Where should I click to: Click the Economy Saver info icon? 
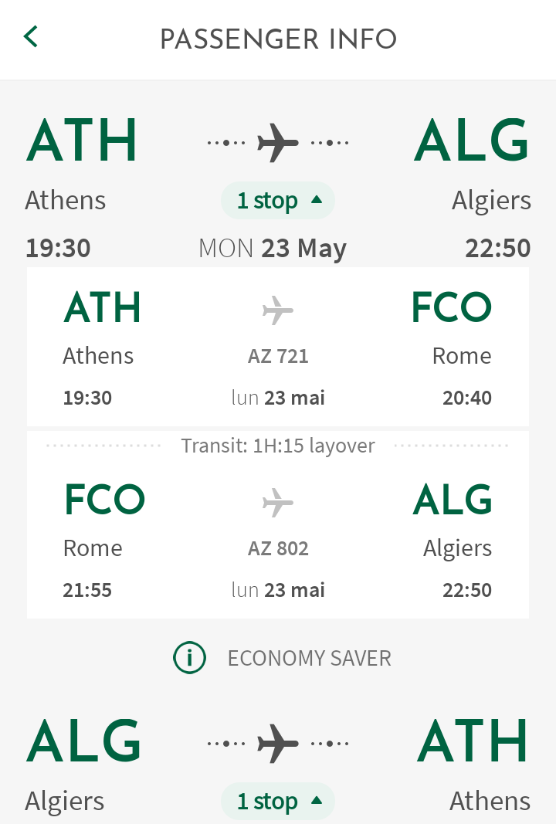189,657
